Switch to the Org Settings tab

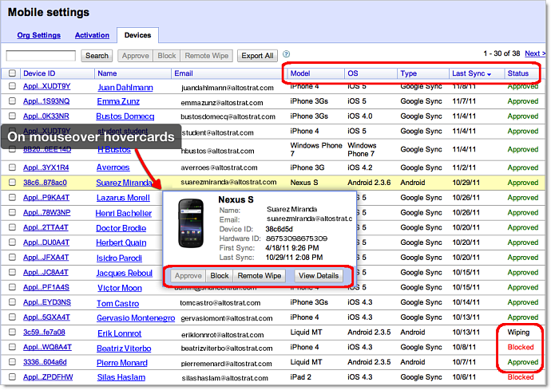pos(39,35)
